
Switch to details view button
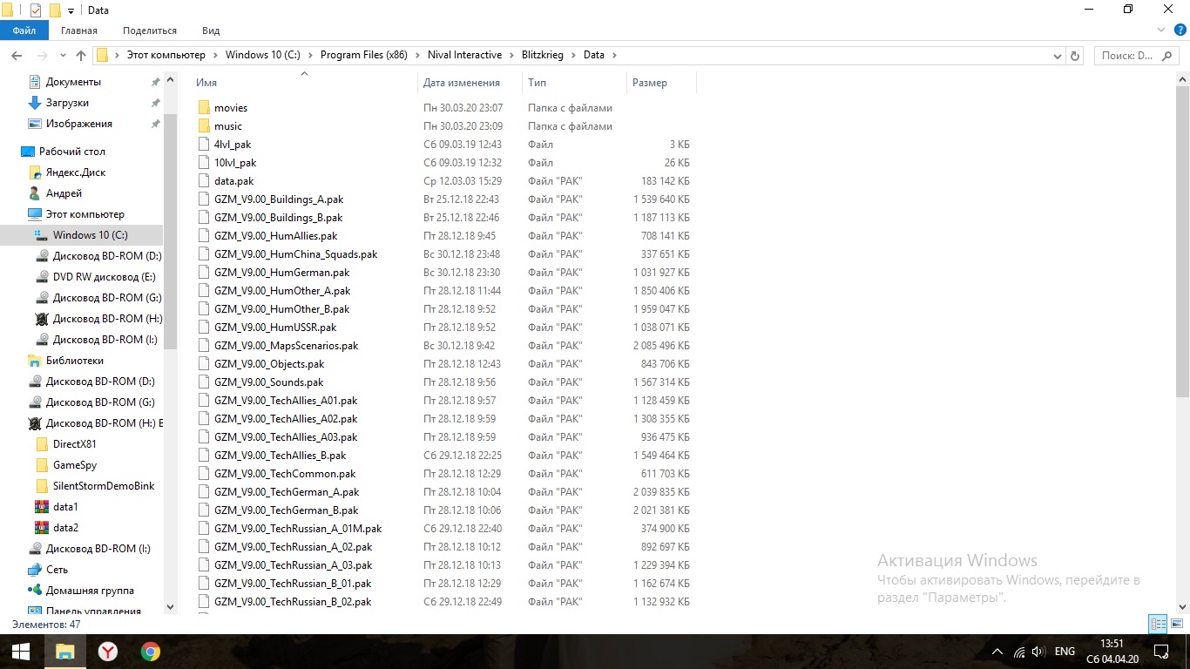(x=1158, y=624)
